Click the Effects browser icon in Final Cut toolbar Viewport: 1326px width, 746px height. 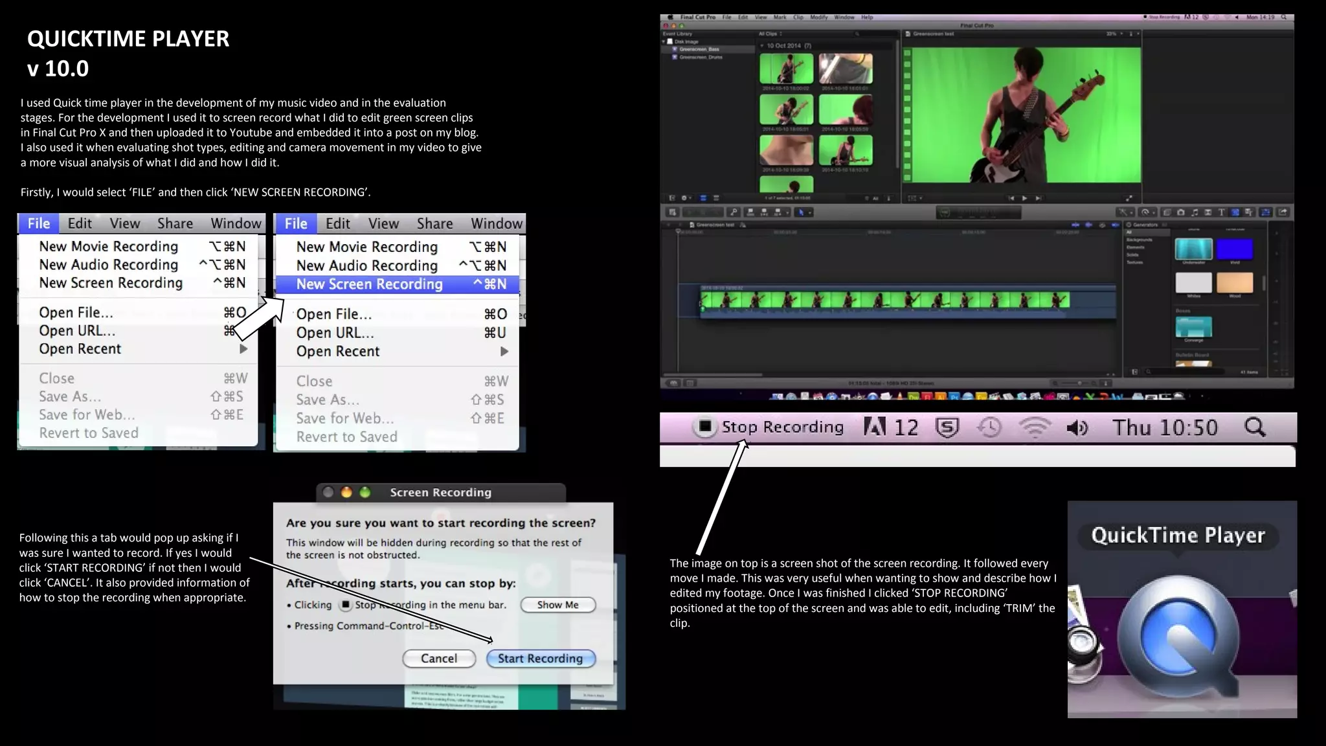click(1167, 212)
